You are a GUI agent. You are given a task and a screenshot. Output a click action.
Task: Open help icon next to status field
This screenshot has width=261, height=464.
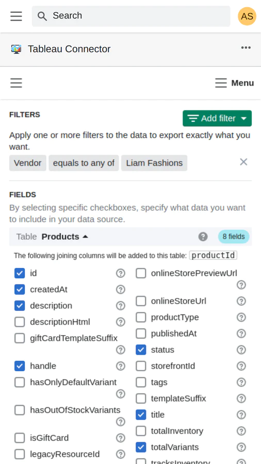pyautogui.click(x=241, y=350)
